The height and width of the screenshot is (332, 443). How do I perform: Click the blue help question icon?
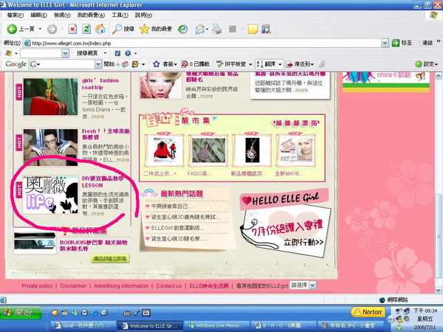click(128, 53)
